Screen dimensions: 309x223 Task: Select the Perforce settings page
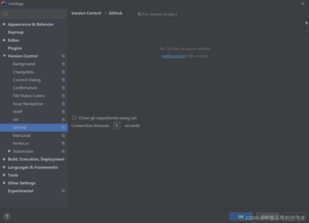[x=21, y=143]
